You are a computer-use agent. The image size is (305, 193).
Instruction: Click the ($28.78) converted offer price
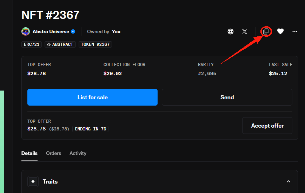point(59,129)
